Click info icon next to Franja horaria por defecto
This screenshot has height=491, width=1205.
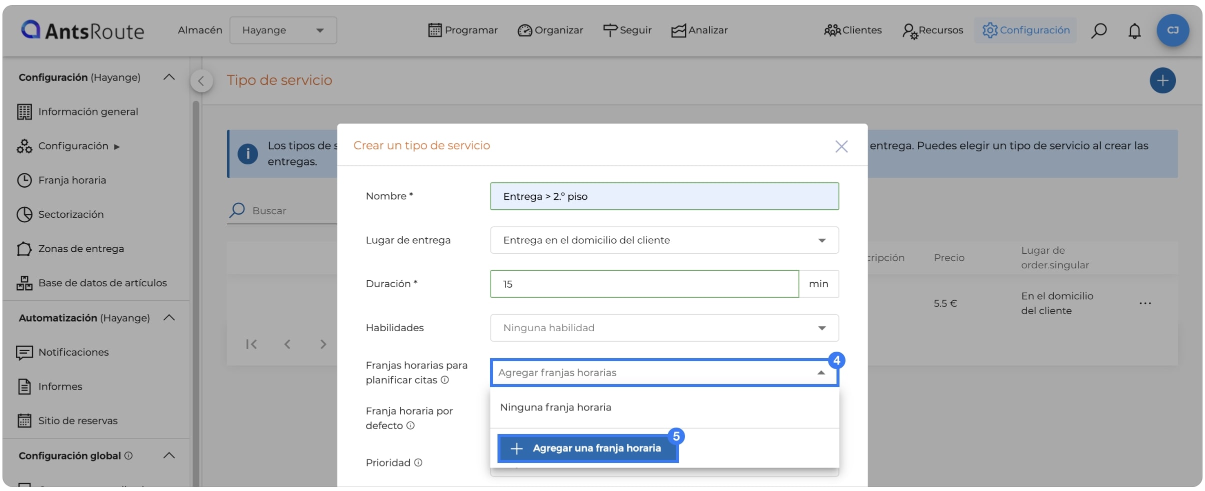(410, 426)
